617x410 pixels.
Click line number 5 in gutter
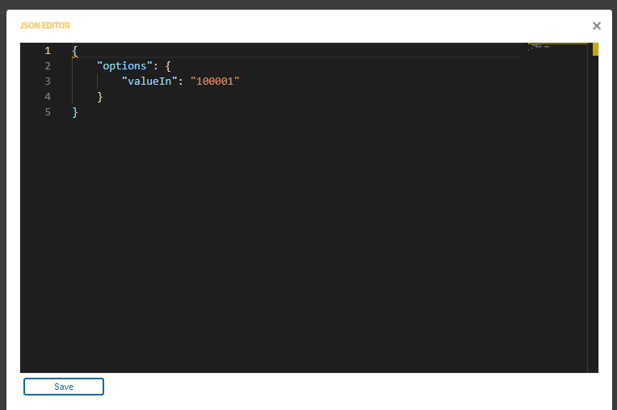tap(48, 112)
